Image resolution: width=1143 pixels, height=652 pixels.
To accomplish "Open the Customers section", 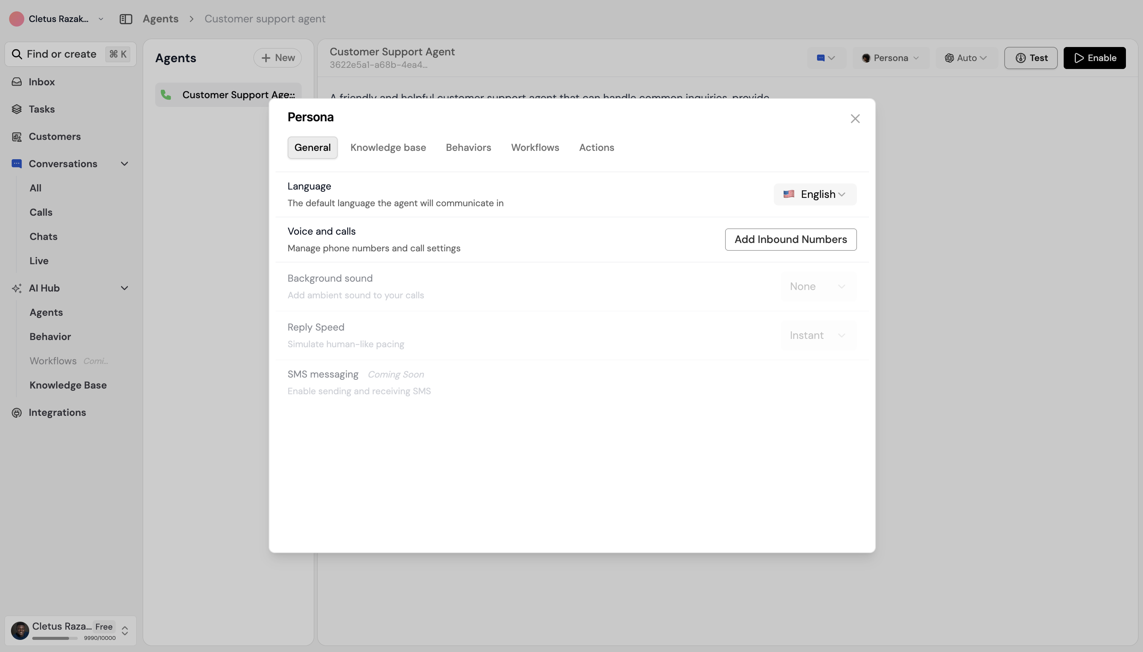I will 54,136.
